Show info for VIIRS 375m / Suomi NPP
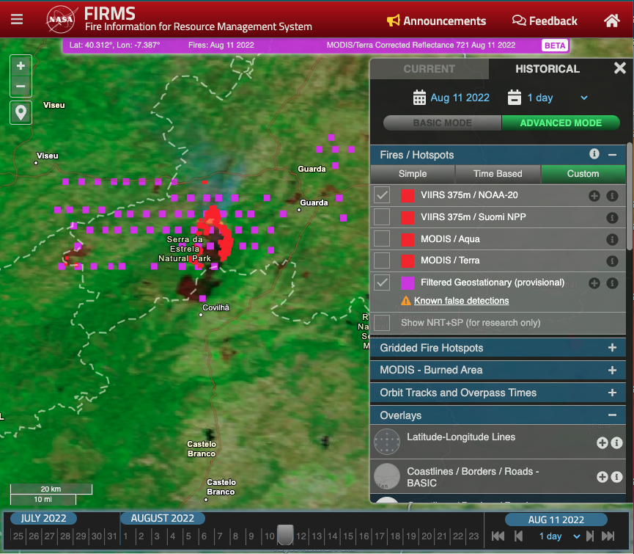Viewport: 634px width, 554px height. pyautogui.click(x=612, y=218)
